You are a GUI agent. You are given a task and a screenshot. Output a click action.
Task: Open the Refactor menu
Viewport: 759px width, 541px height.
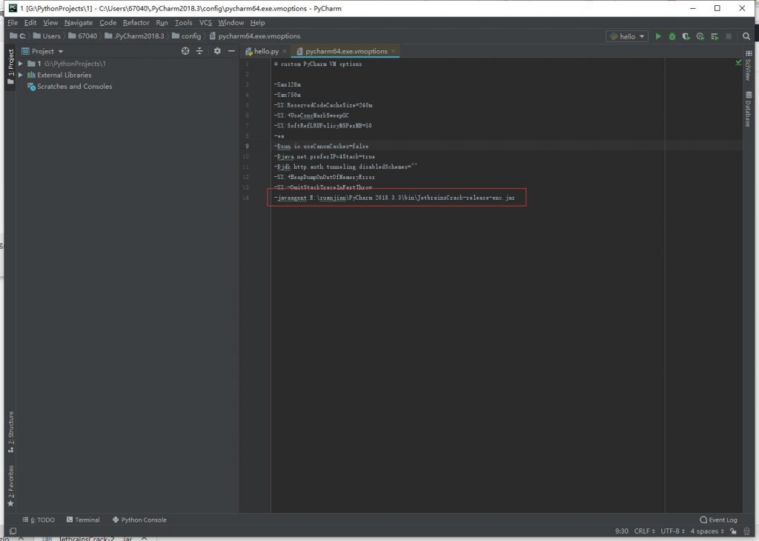(136, 23)
